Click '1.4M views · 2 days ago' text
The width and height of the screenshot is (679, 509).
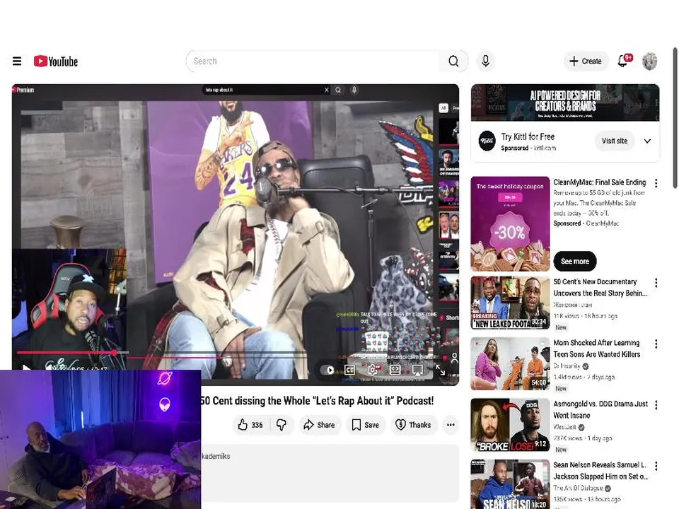tap(584, 377)
